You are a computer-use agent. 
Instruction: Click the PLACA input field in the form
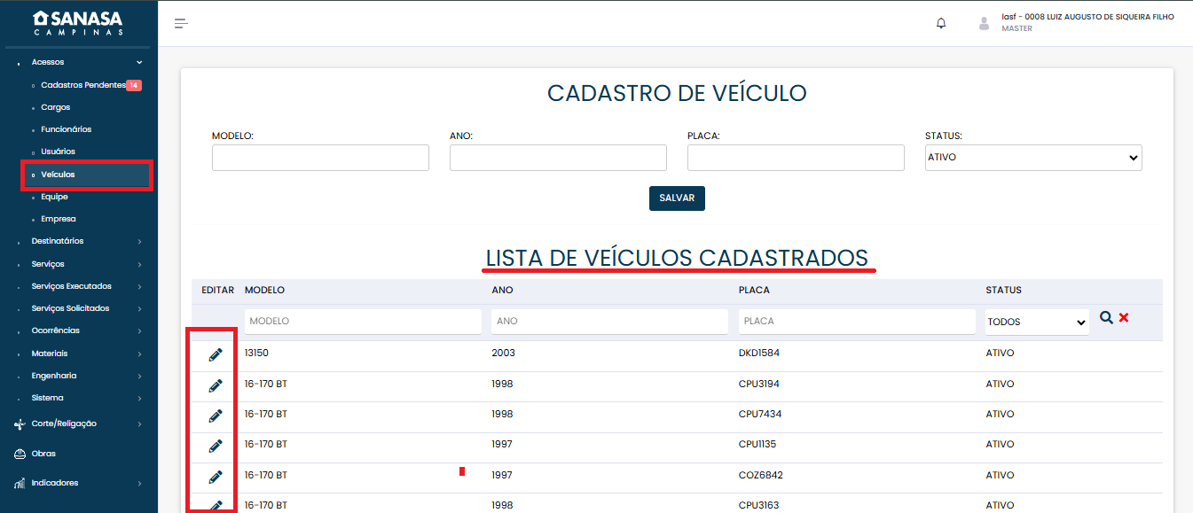coord(795,158)
